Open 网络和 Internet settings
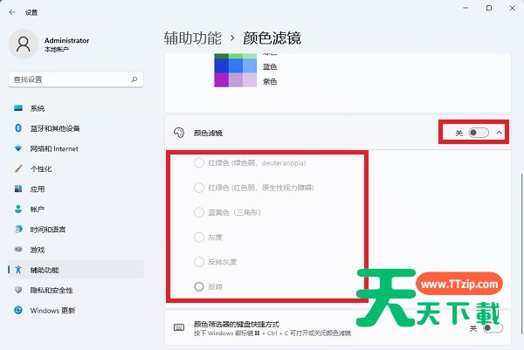 pyautogui.click(x=76, y=148)
